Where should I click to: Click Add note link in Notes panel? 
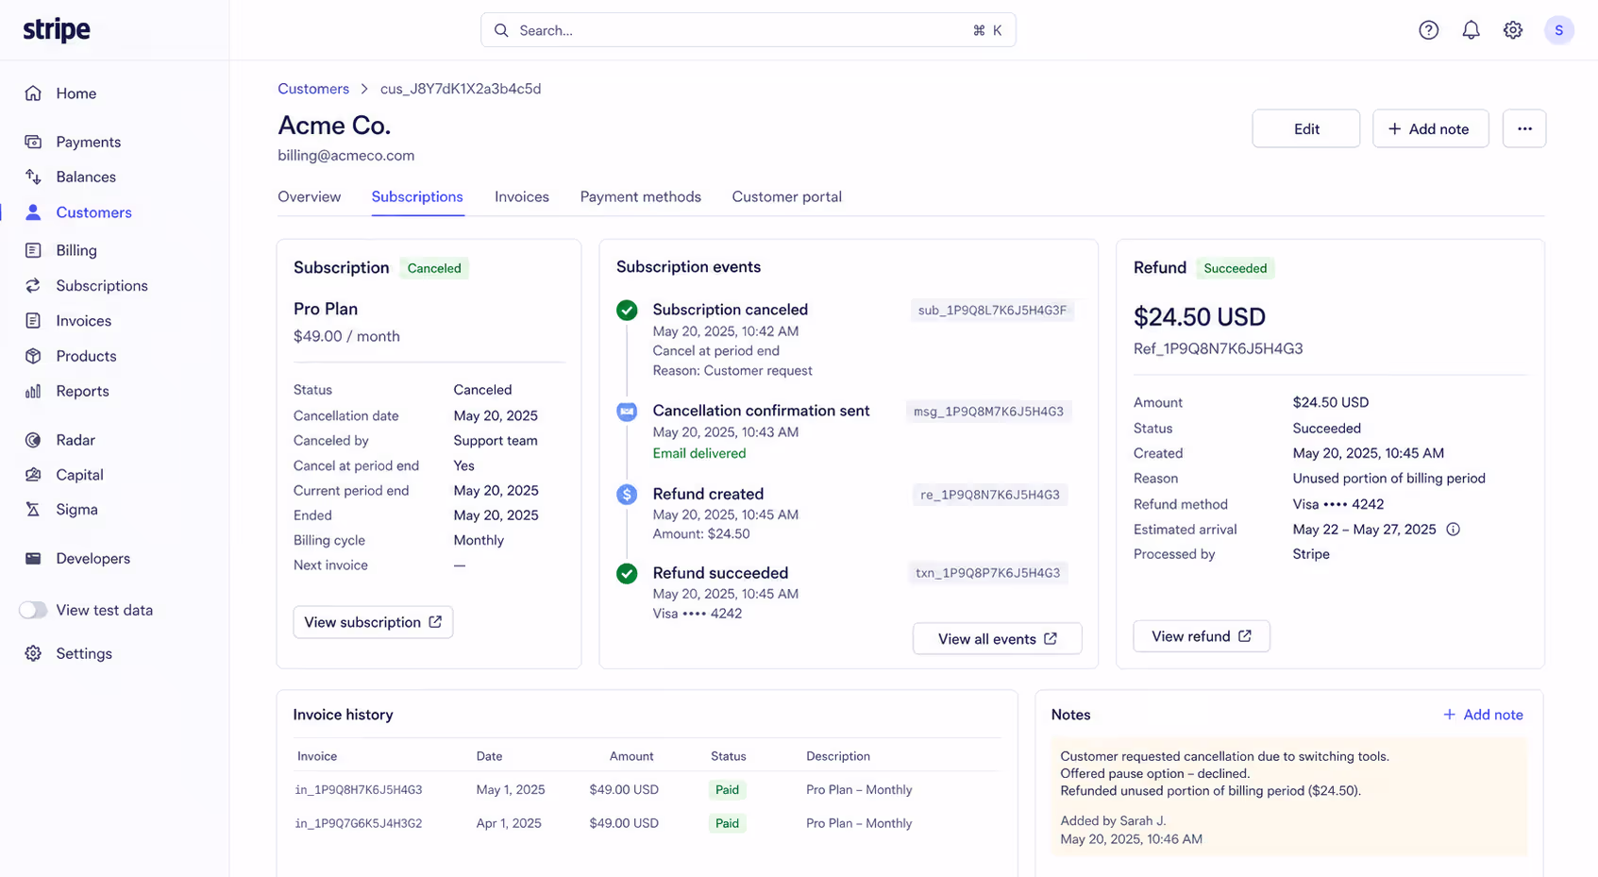(x=1483, y=715)
